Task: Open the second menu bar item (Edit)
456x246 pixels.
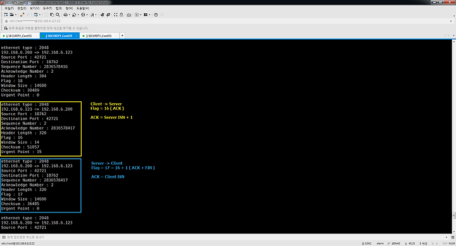Action: point(22,8)
